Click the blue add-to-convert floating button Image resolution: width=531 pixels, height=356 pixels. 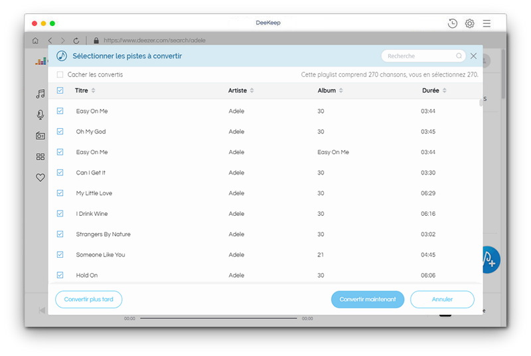(x=491, y=260)
